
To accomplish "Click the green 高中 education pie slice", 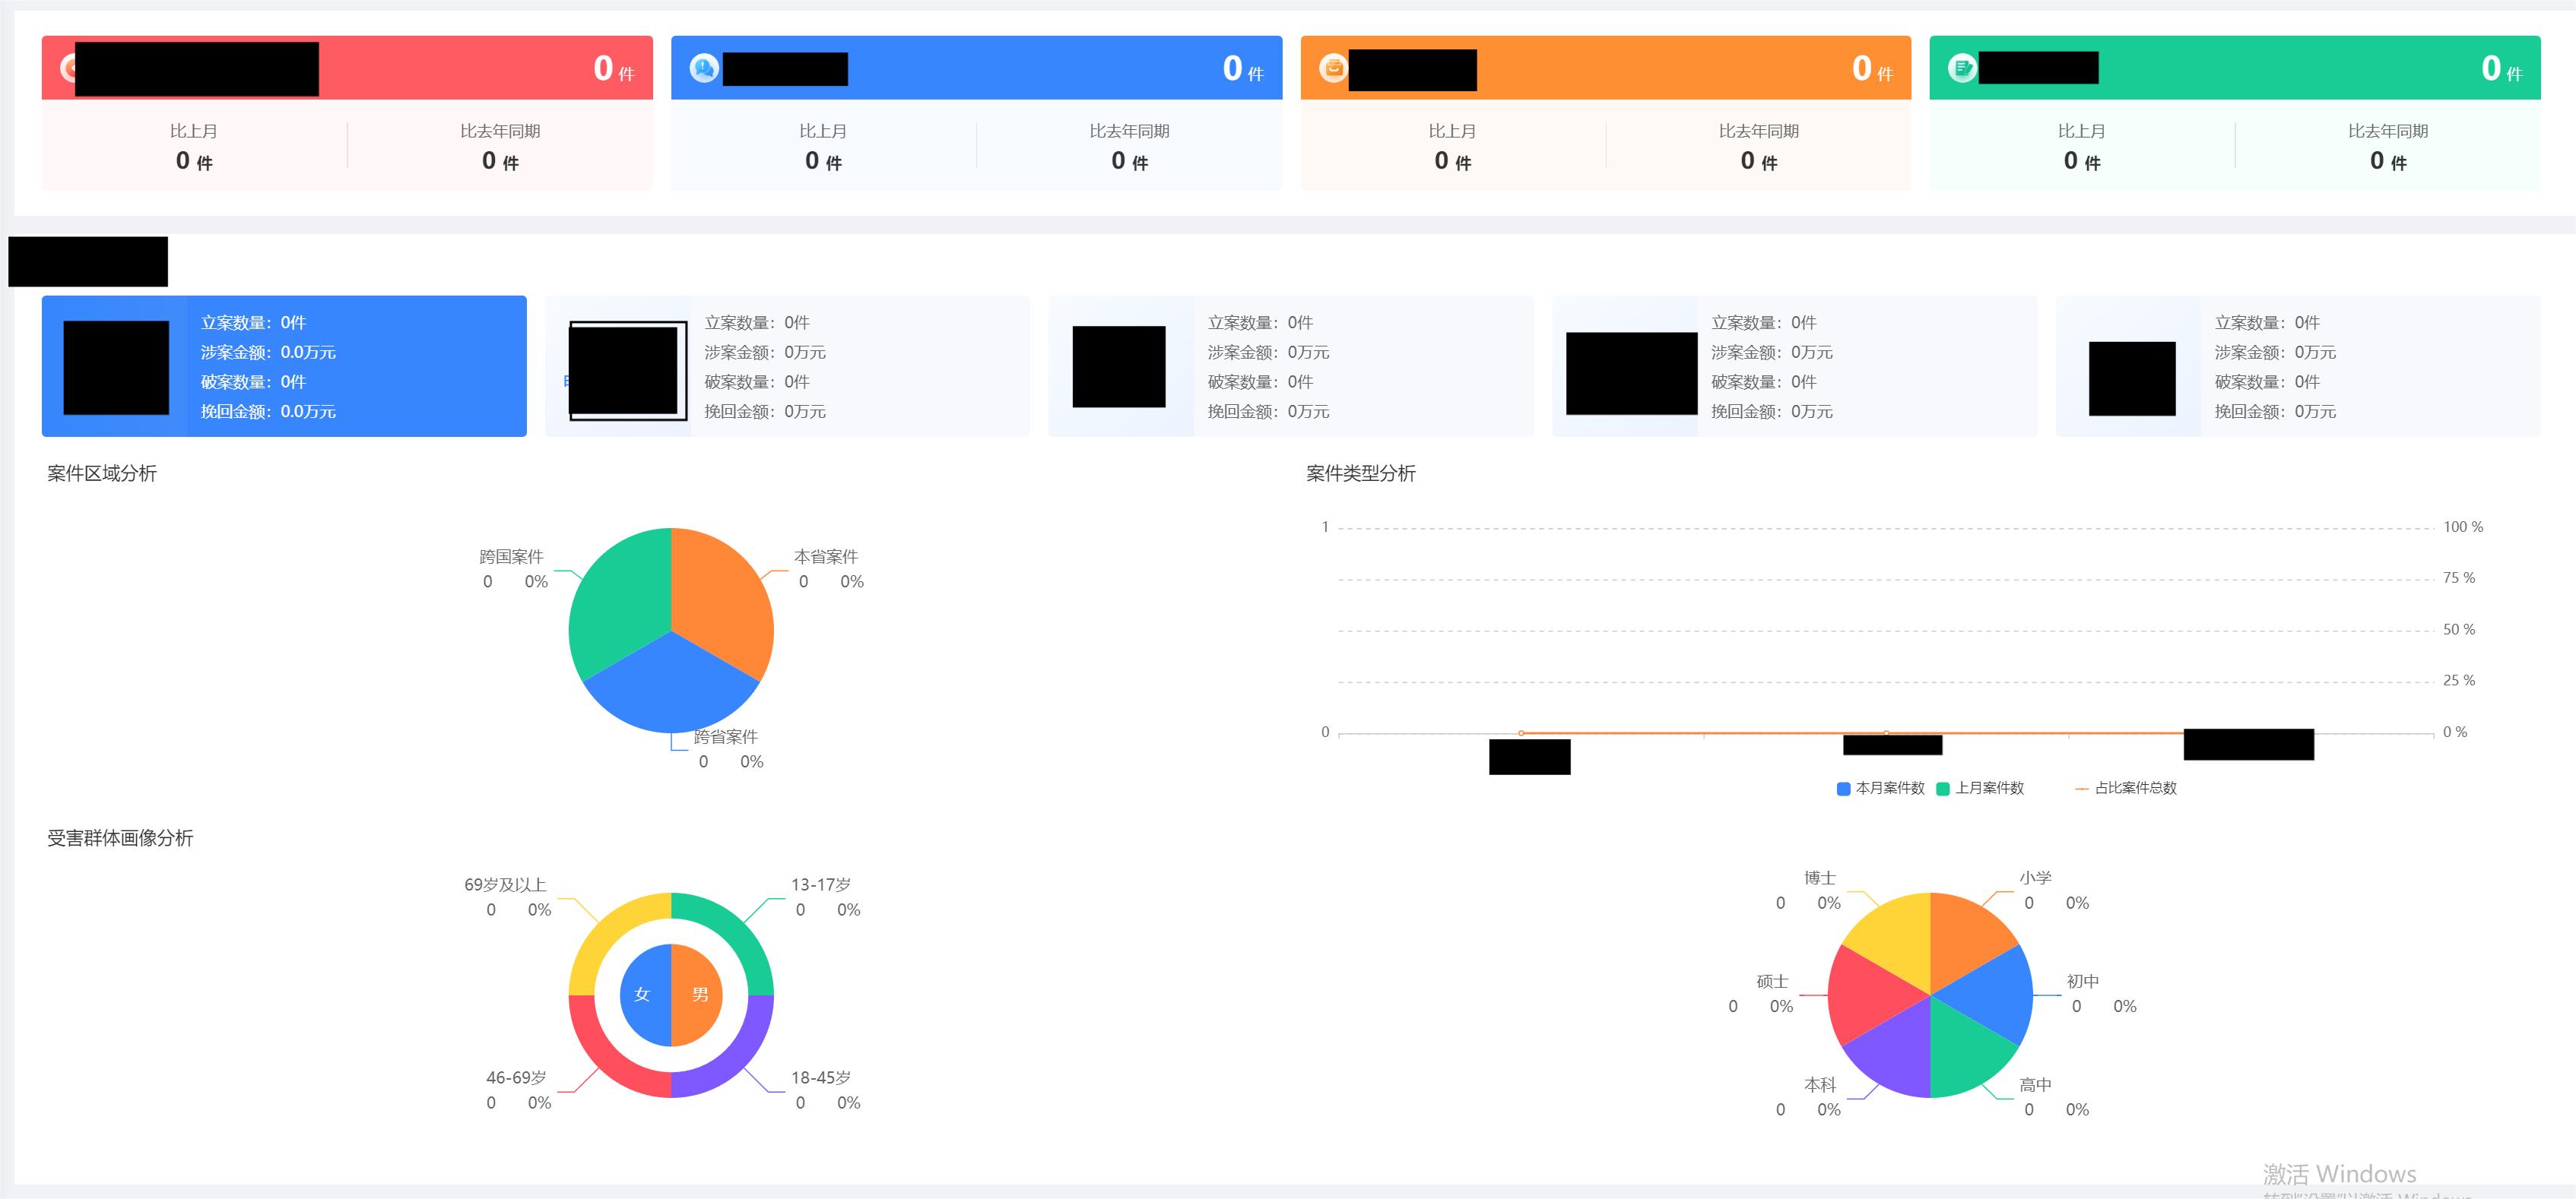I will click(1962, 1051).
